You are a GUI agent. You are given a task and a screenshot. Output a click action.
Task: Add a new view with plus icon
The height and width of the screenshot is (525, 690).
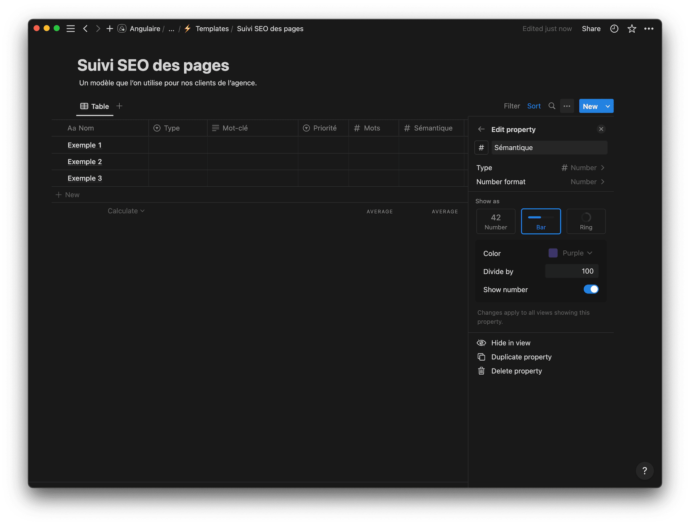click(x=120, y=106)
